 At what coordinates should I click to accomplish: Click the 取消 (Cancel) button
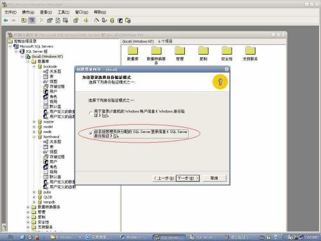(x=214, y=178)
